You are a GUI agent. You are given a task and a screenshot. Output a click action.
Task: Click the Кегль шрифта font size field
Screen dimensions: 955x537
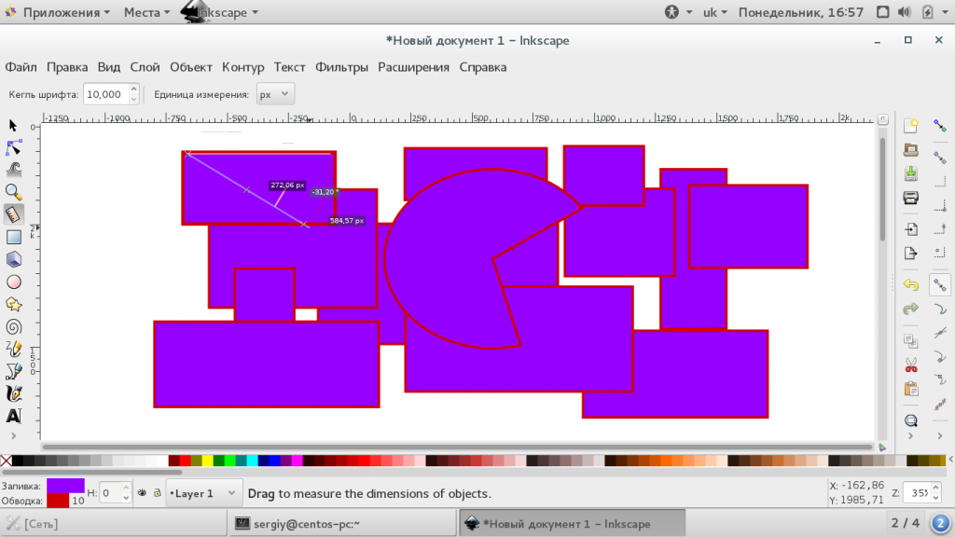pos(104,94)
